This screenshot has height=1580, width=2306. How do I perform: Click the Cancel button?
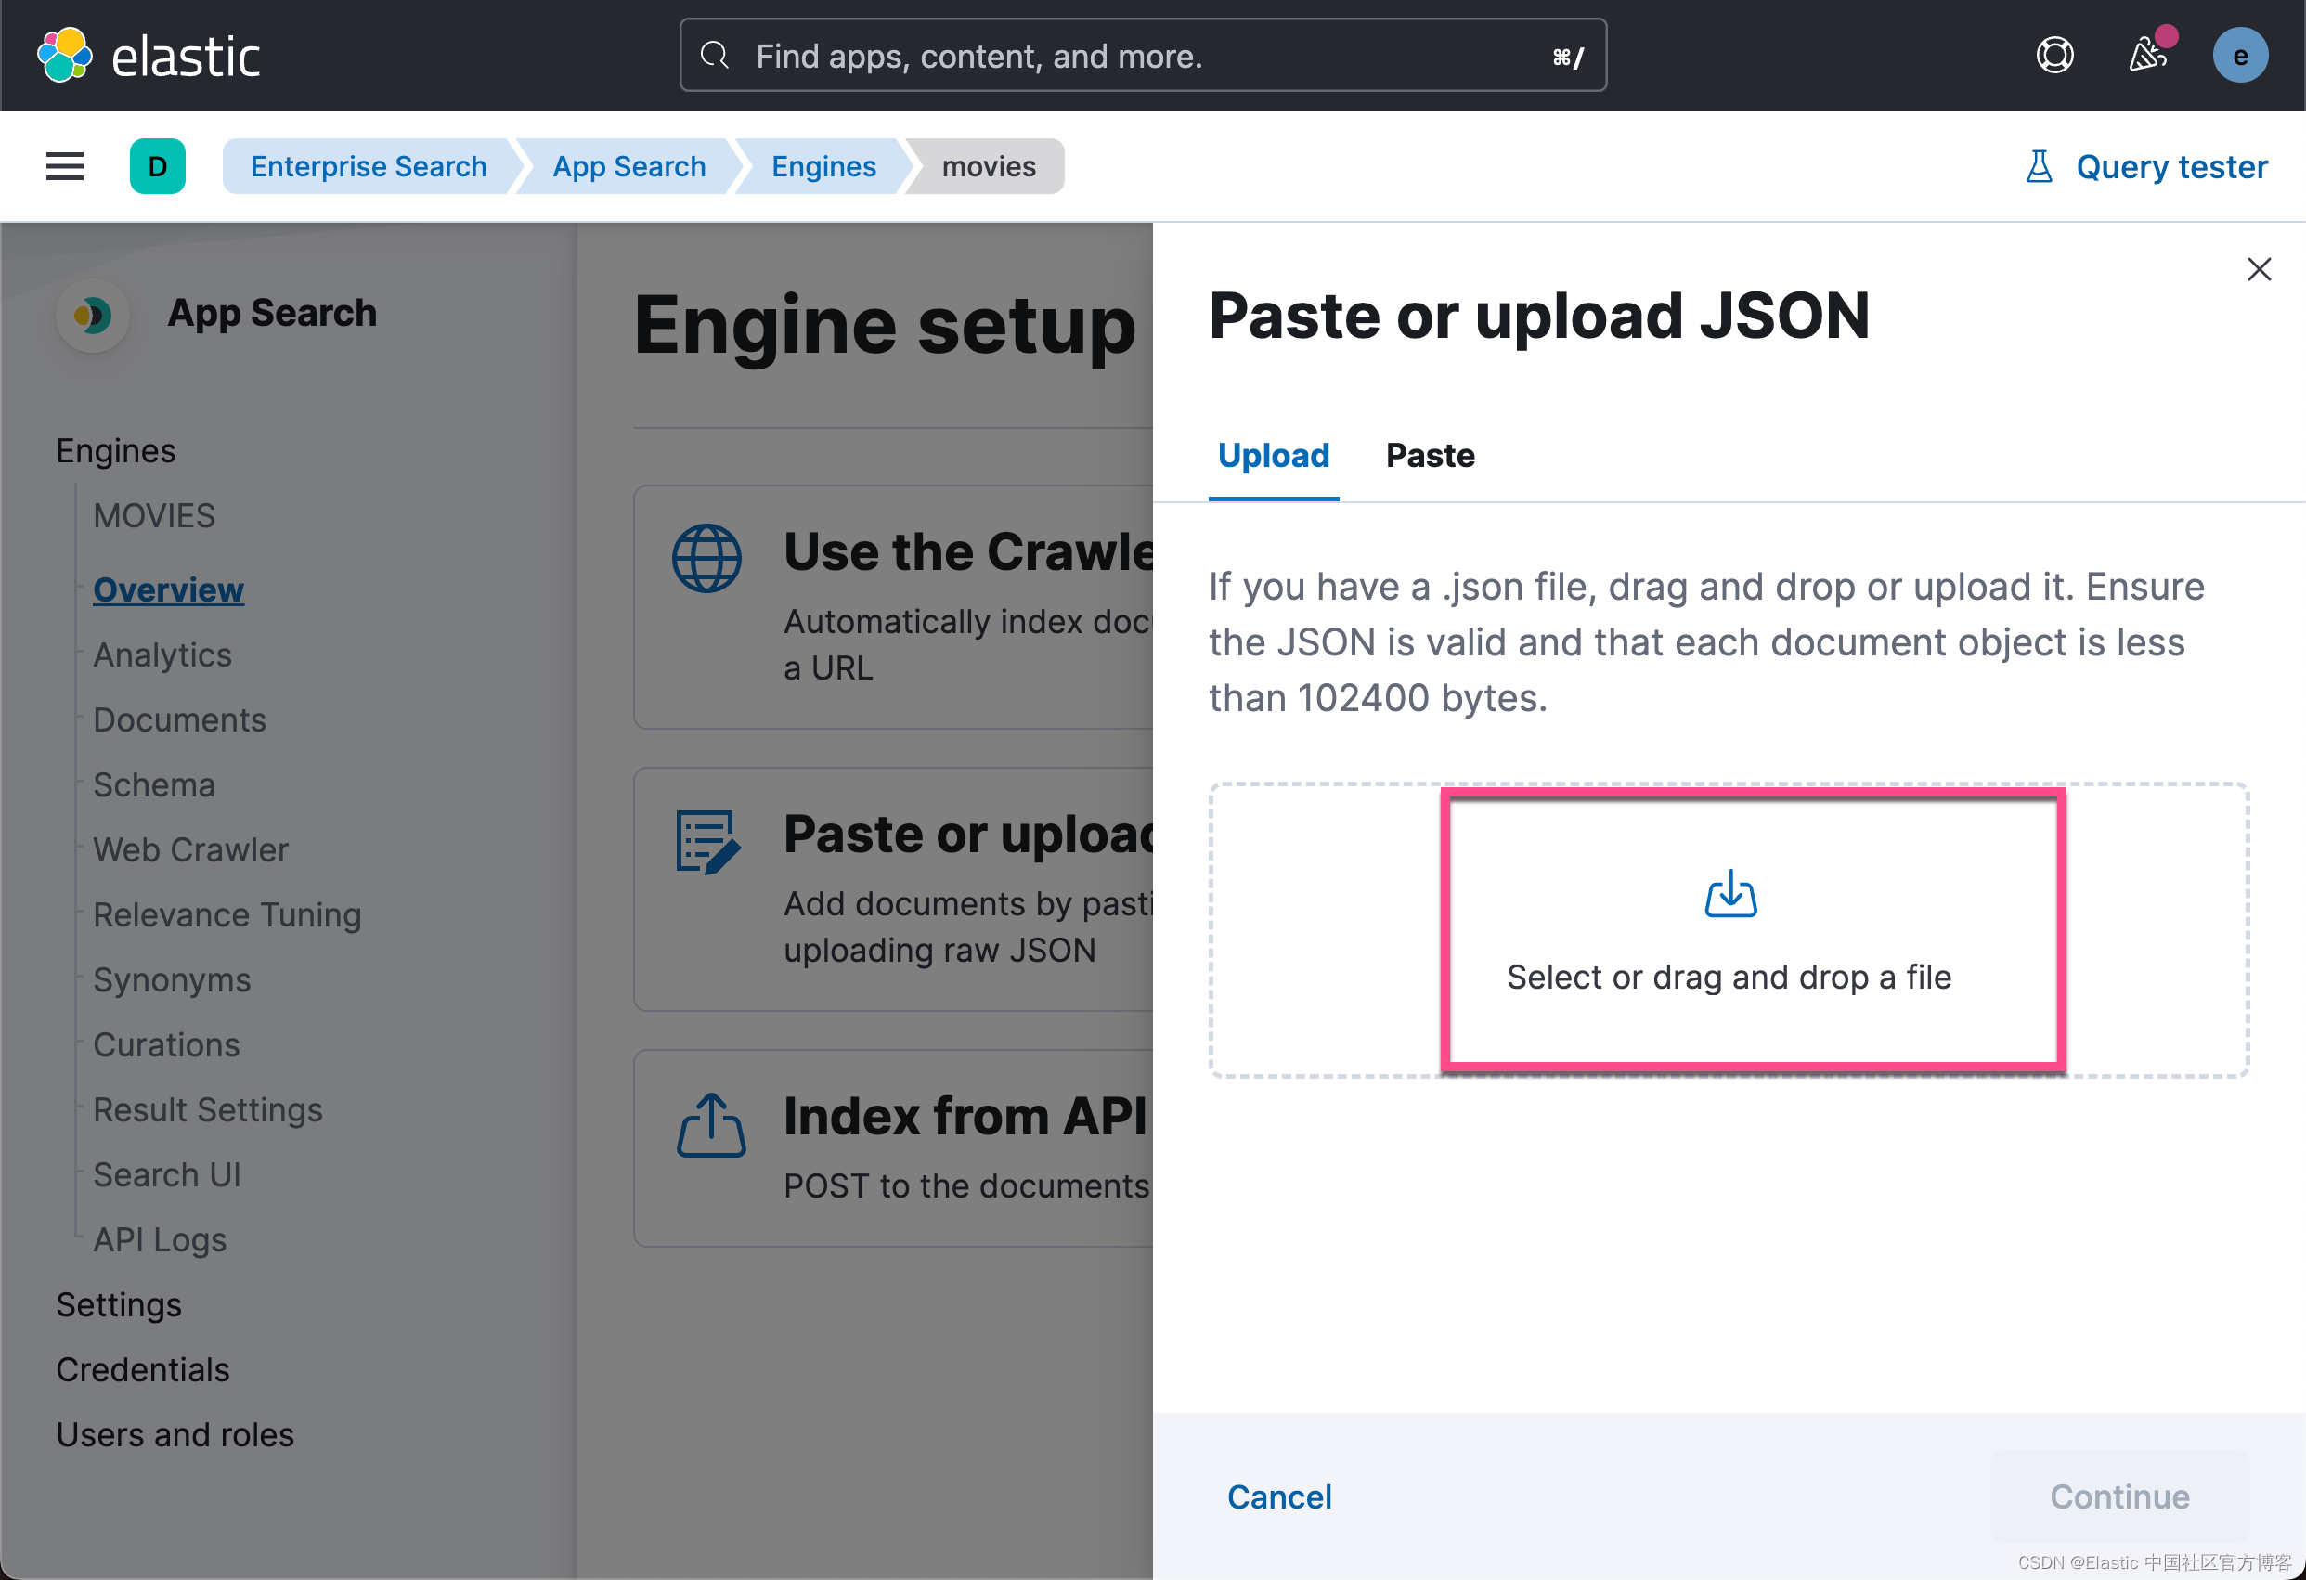click(x=1279, y=1496)
